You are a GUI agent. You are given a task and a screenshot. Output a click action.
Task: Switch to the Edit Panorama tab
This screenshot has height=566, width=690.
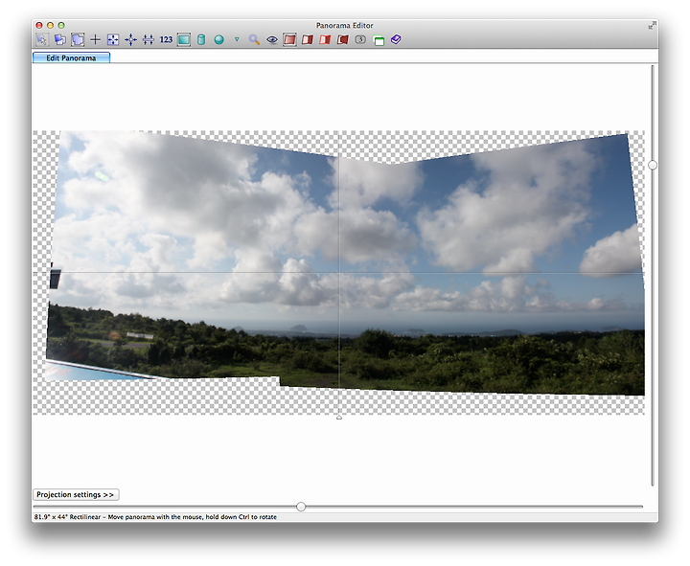coord(71,57)
